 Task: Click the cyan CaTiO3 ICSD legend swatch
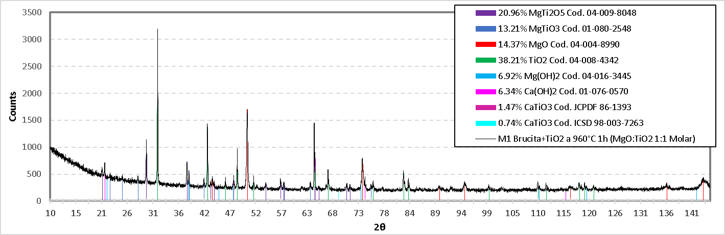(x=485, y=123)
